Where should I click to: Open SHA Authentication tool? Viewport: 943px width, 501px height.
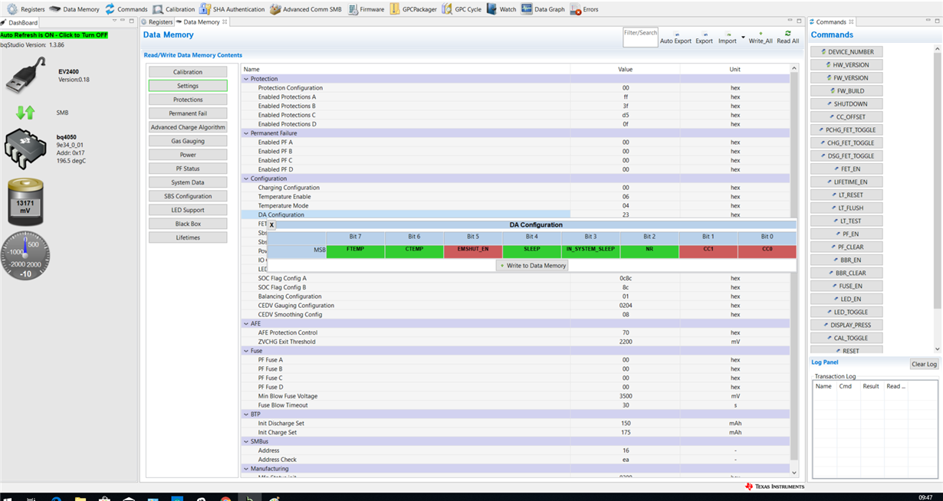[232, 9]
